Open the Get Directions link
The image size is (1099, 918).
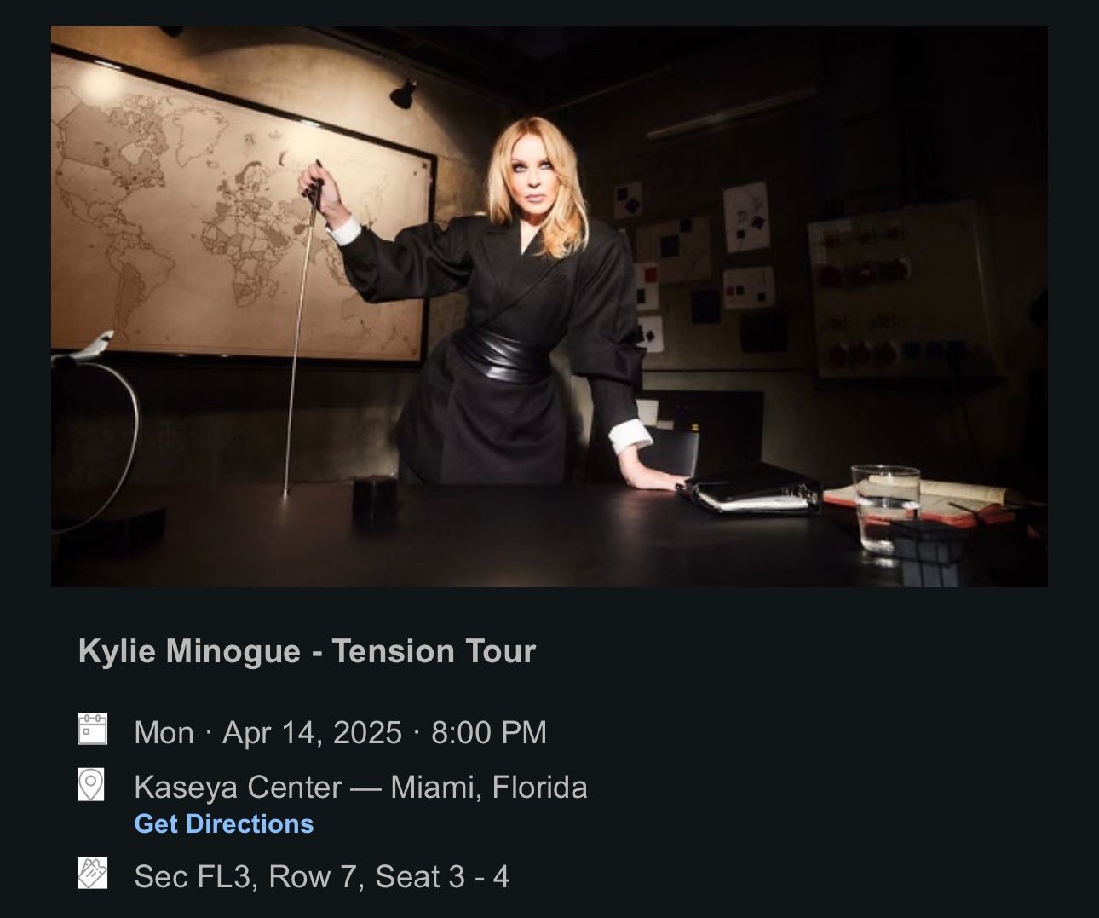[224, 824]
